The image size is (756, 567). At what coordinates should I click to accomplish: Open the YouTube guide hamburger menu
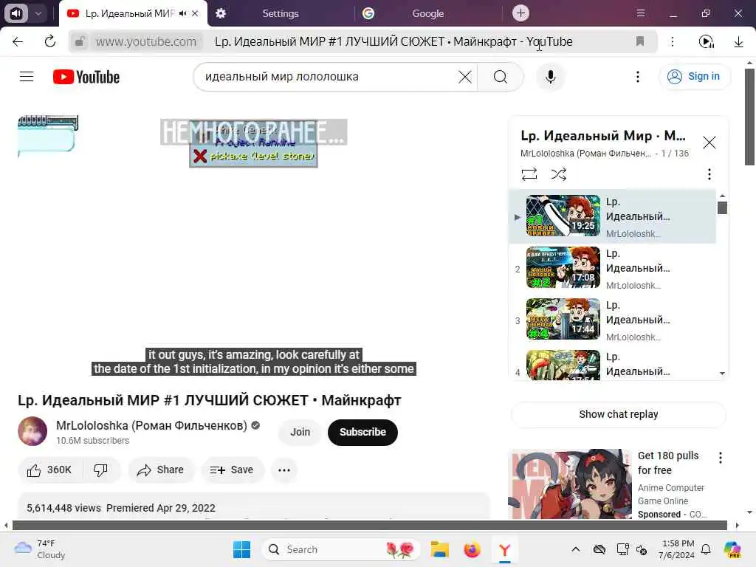pos(27,77)
